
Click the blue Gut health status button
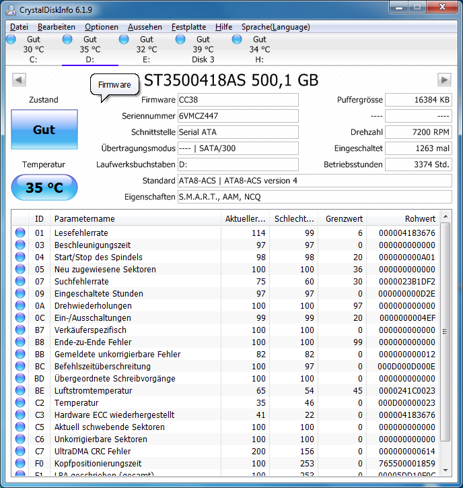44,129
